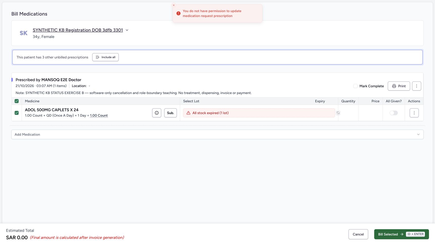Show info for ADOL 500MG CAPLETS
435x245 pixels.
157,113
